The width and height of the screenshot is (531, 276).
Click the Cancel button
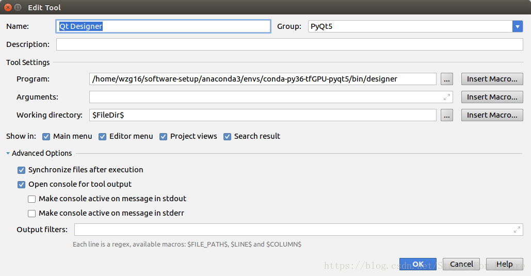point(461,264)
